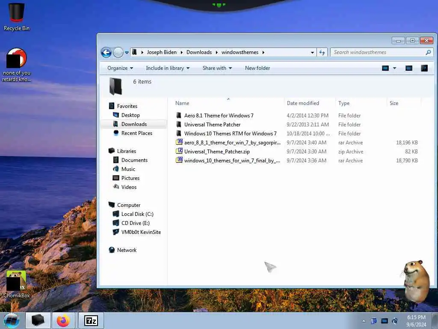Open the Explorer help icon
Screen dimensions: 438x329
click(x=424, y=68)
